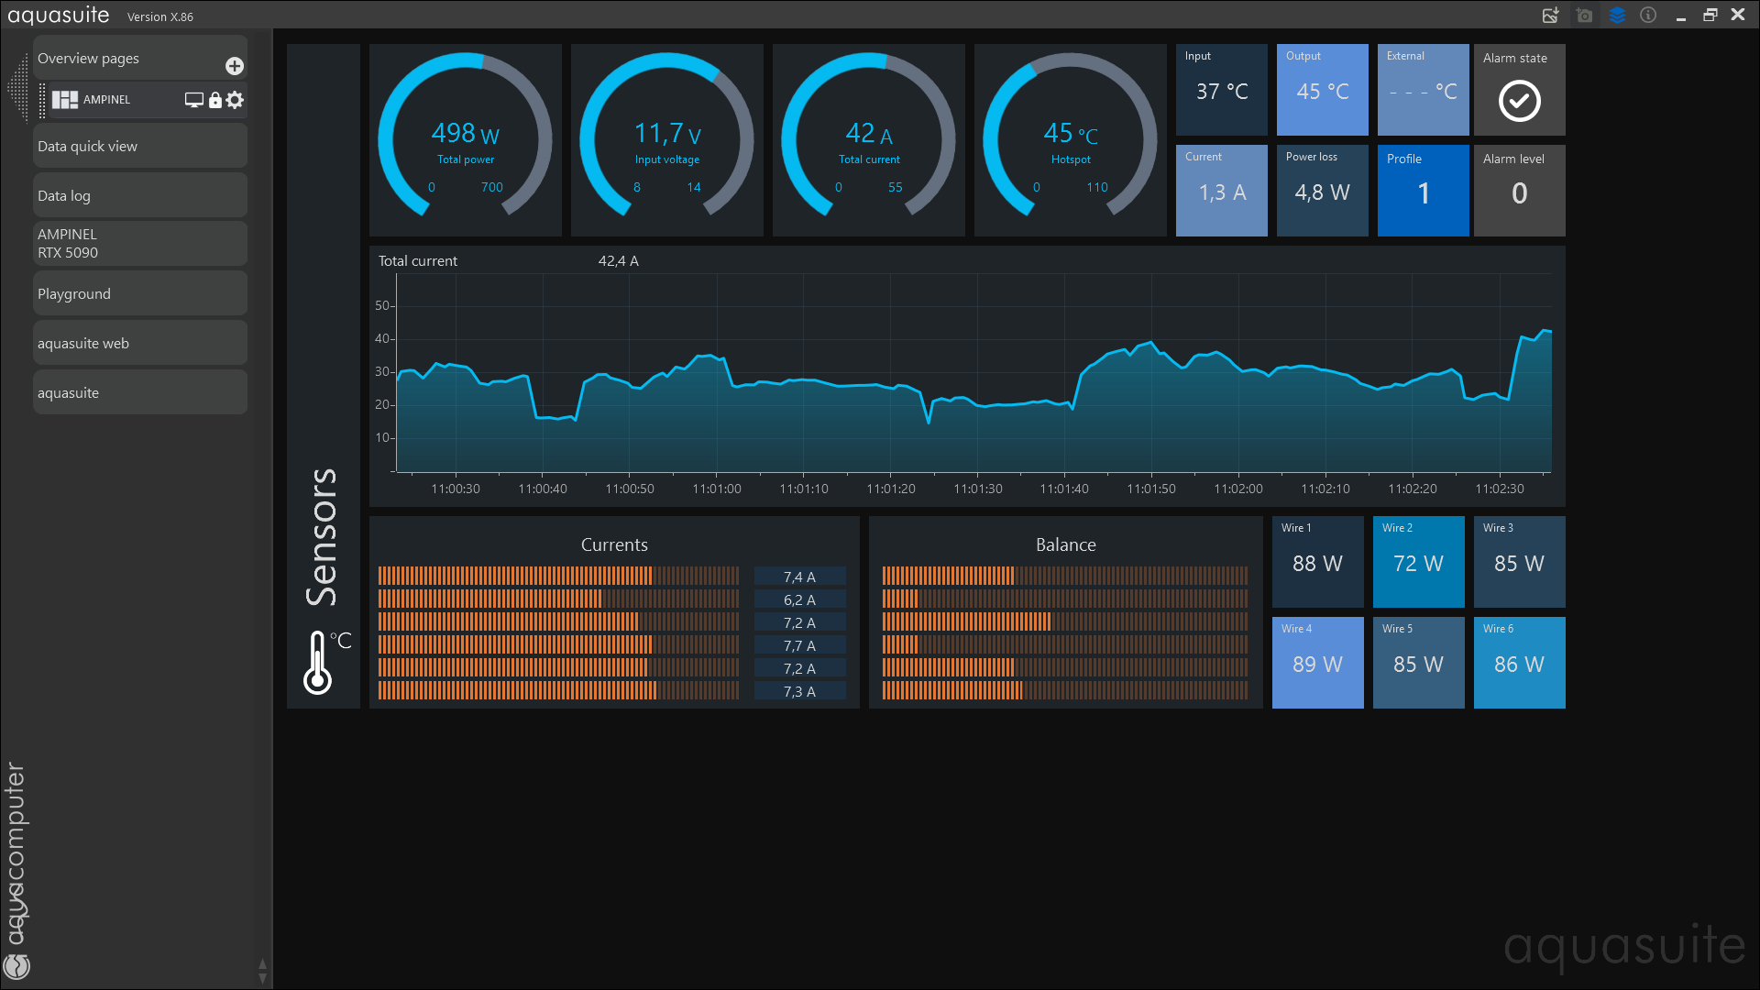This screenshot has height=990, width=1760.
Task: Open the Playground sidebar section
Action: coord(139,294)
